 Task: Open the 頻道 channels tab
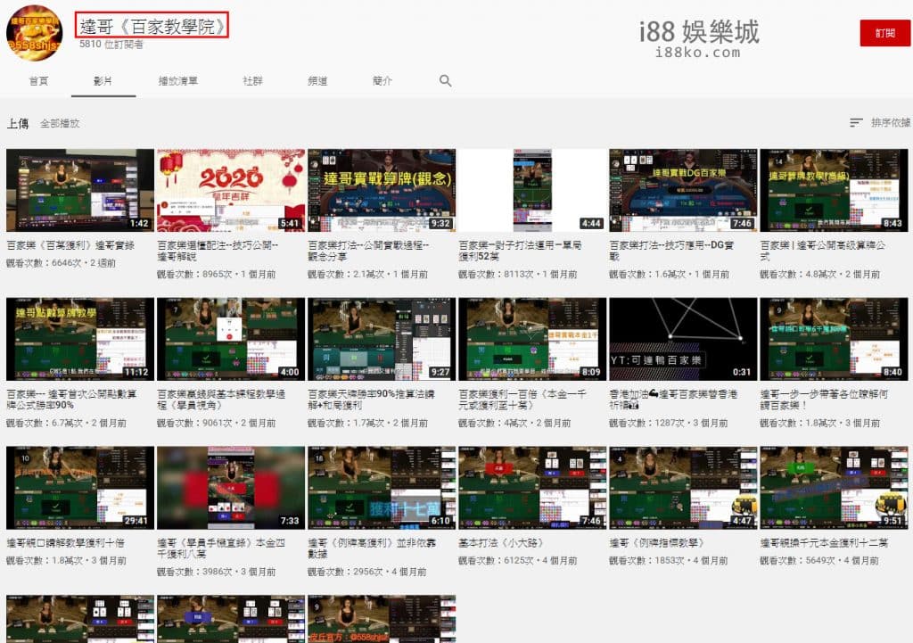pyautogui.click(x=317, y=80)
